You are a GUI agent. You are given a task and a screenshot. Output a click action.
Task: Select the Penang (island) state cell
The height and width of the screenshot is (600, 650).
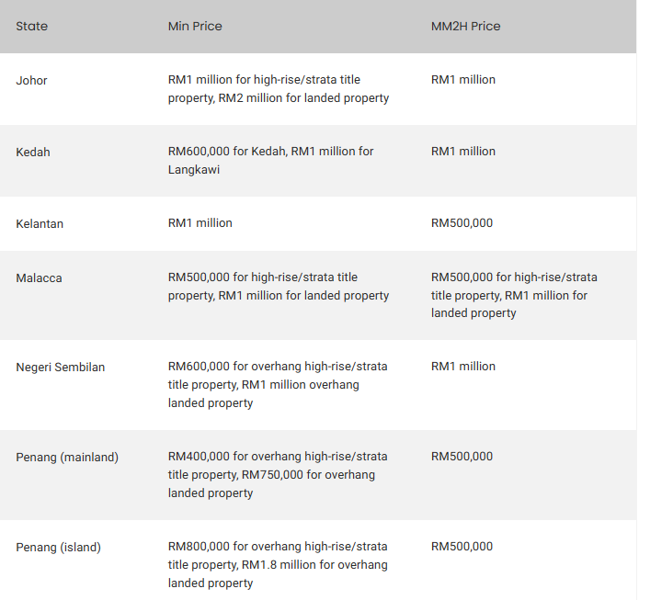(59, 547)
